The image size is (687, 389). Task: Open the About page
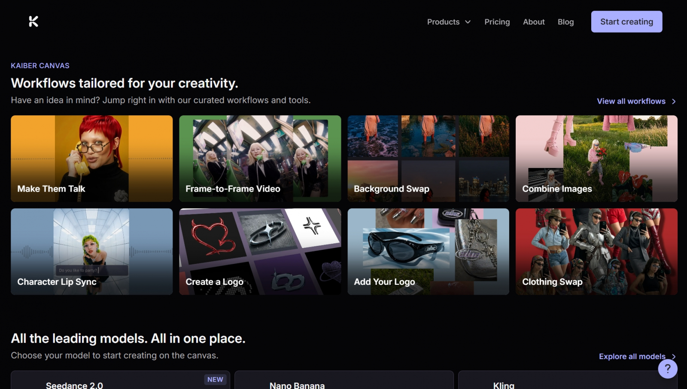534,22
